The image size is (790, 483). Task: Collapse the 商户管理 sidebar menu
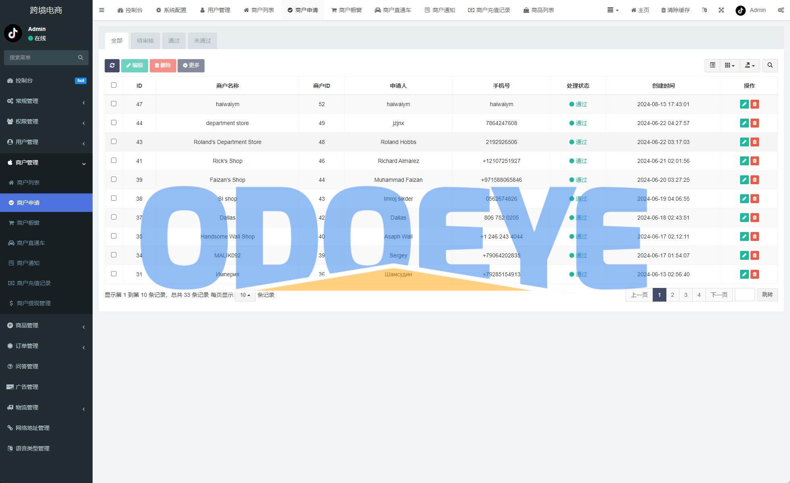(46, 162)
